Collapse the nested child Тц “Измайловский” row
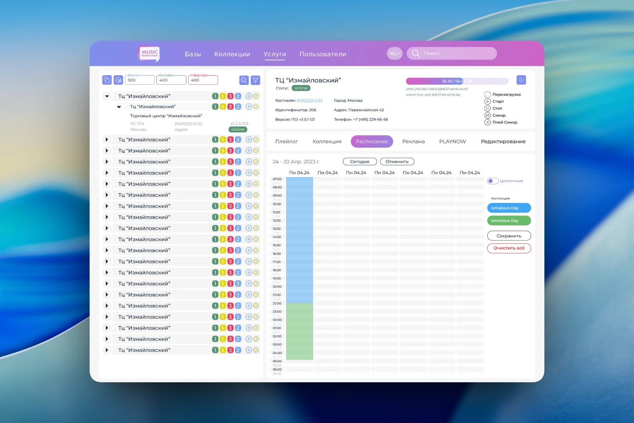The image size is (634, 423). point(119,107)
